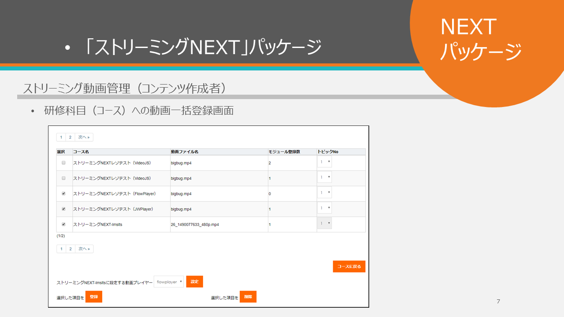Toggle the checkbox for ストリーミングNEXT-lmslts row
Screen dimensions: 564x317
pos(63,224)
